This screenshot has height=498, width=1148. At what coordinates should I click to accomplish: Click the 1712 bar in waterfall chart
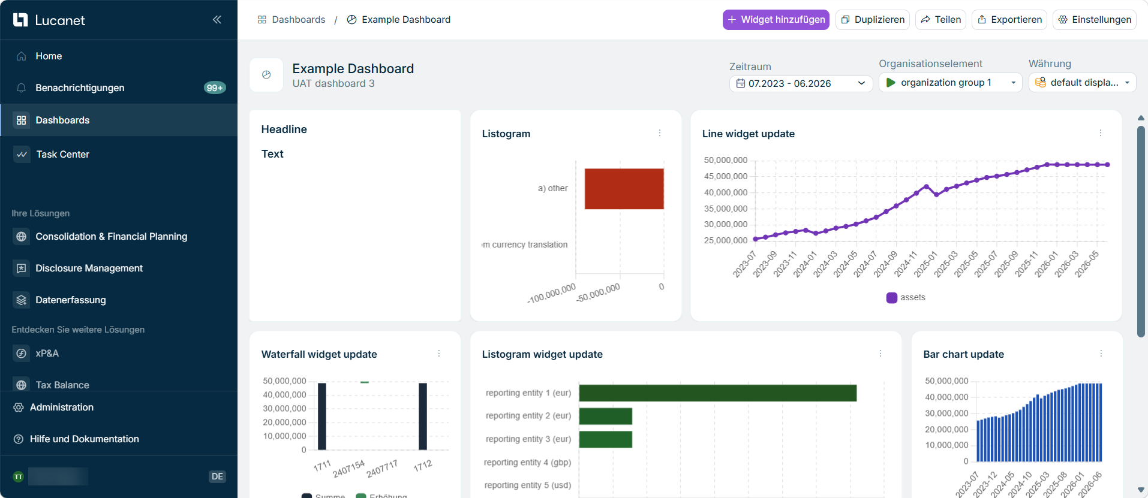pos(423,416)
